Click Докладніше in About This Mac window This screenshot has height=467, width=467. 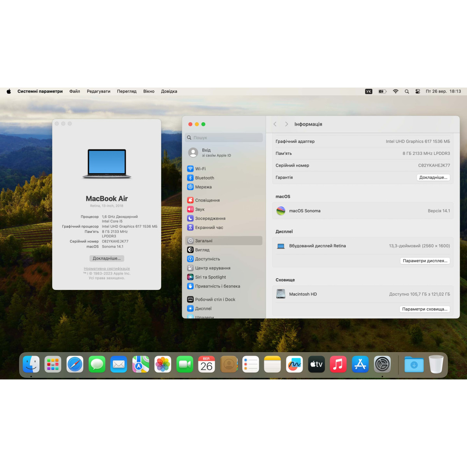107,258
